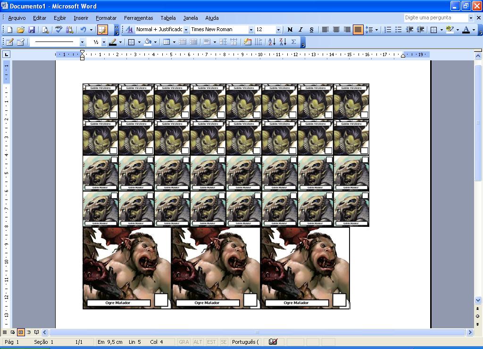
Task: Create a new blank document
Action: [x=9, y=30]
